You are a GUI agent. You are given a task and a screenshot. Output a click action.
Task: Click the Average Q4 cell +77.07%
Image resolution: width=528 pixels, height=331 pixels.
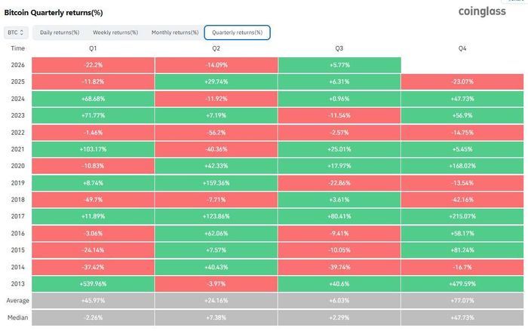(462, 300)
